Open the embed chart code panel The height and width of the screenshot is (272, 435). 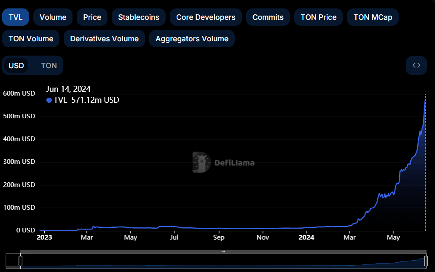(x=416, y=65)
